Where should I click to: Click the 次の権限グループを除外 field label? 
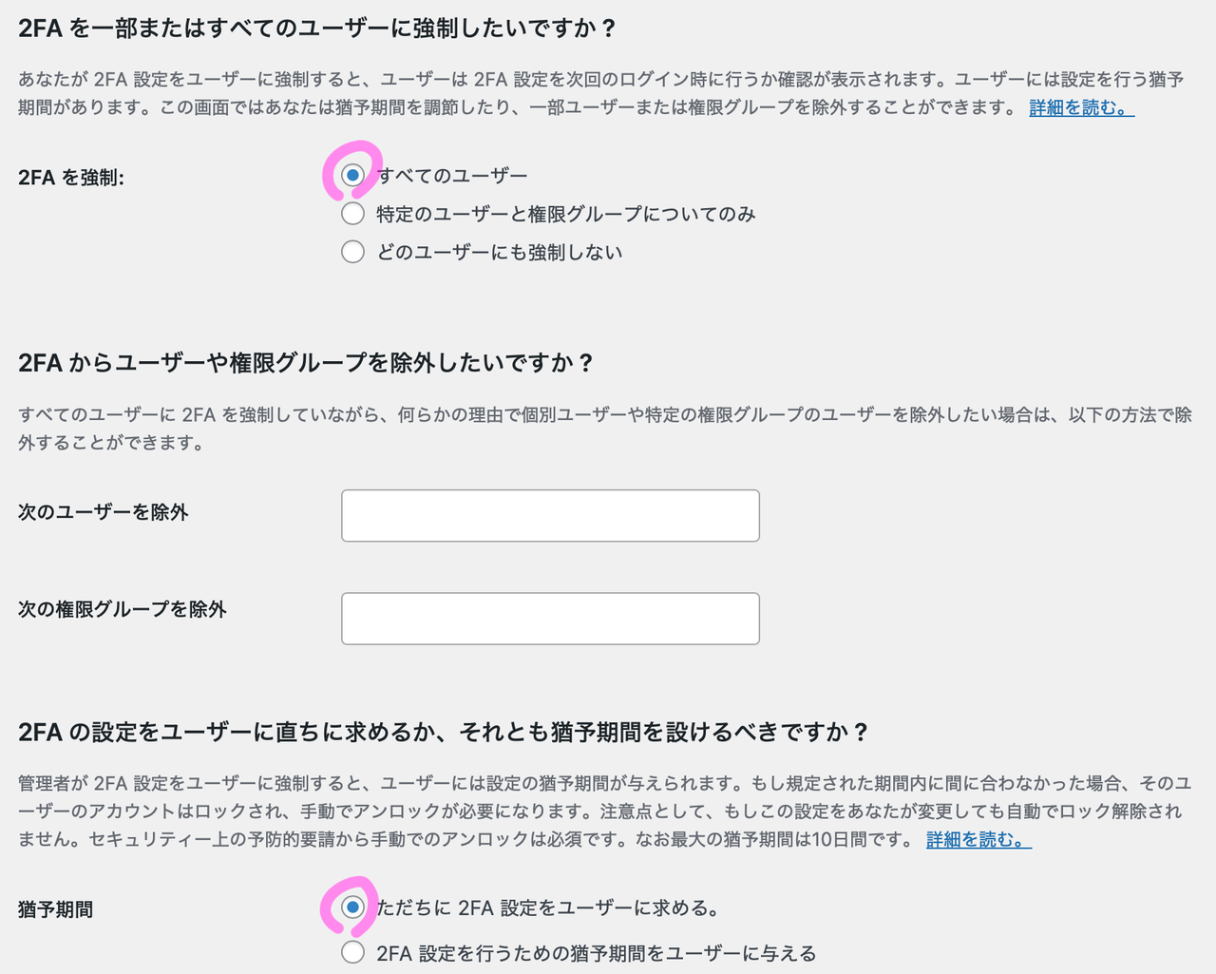coord(123,609)
